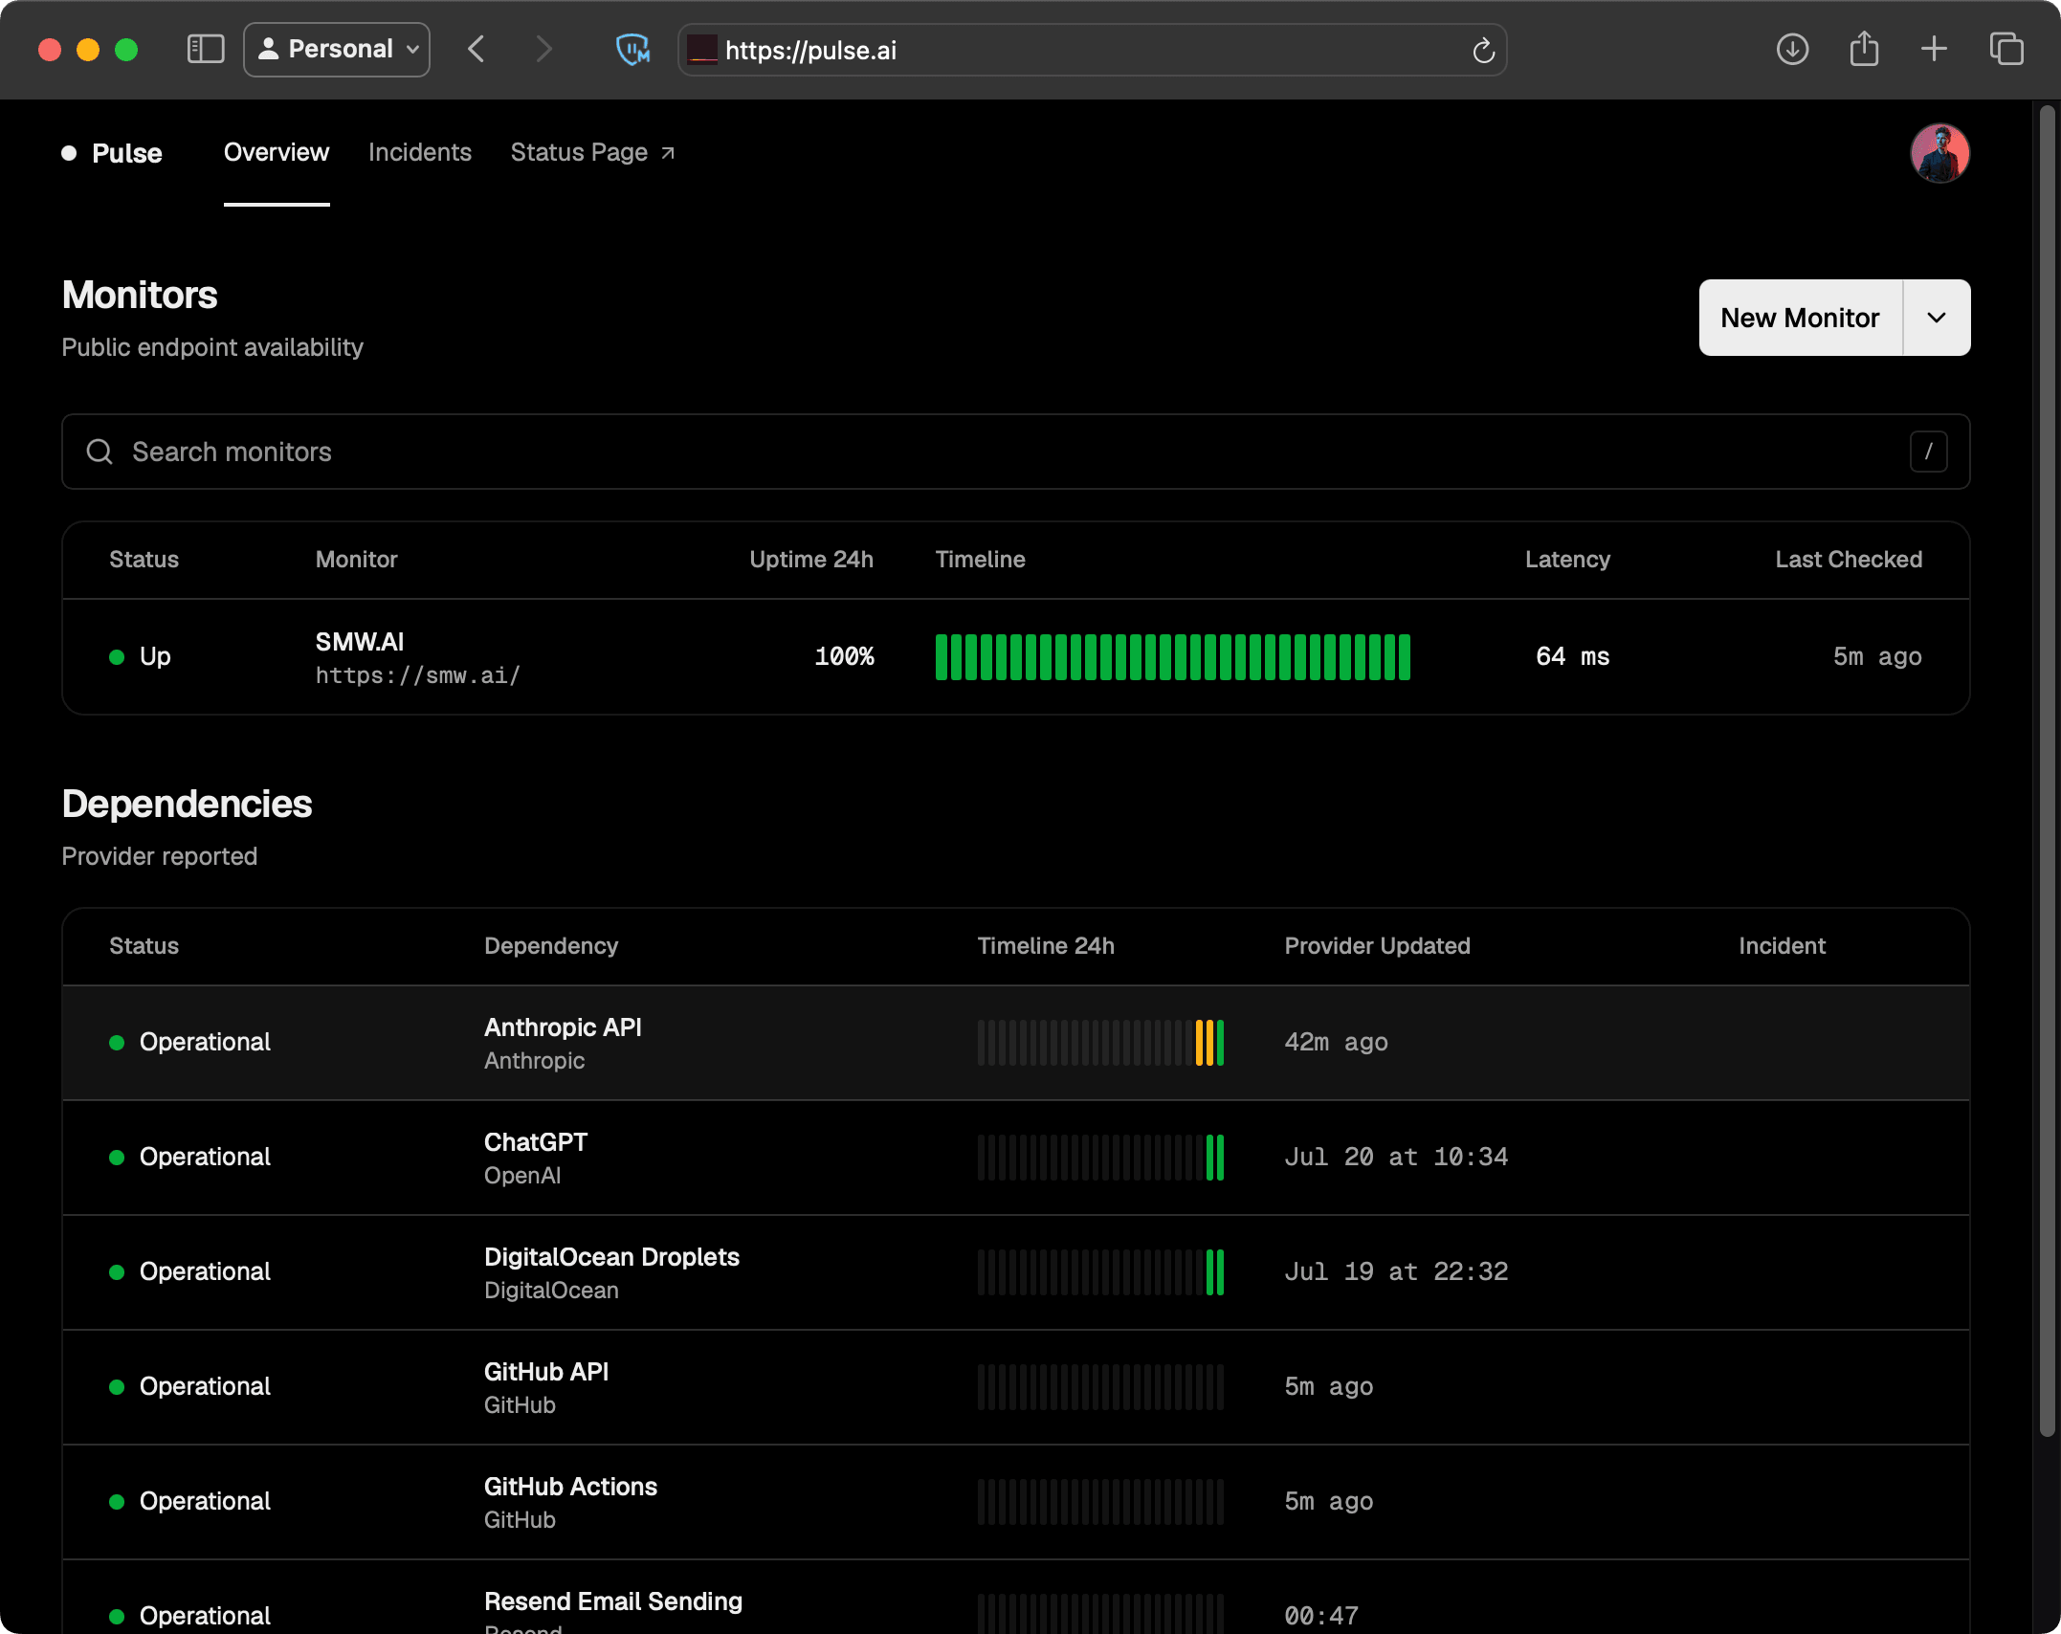This screenshot has height=1634, width=2061.
Task: Click the New Monitor button
Action: point(1801,318)
